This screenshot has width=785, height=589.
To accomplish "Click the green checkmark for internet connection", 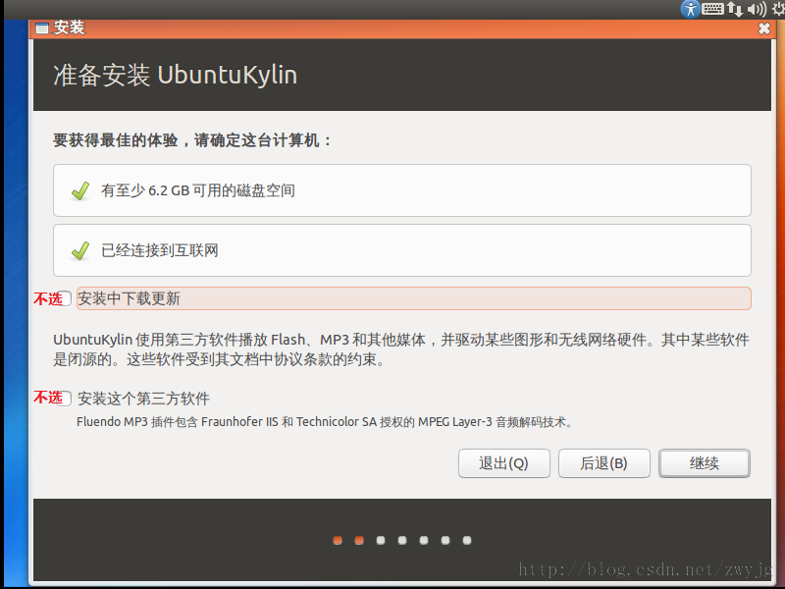I will tap(80, 251).
